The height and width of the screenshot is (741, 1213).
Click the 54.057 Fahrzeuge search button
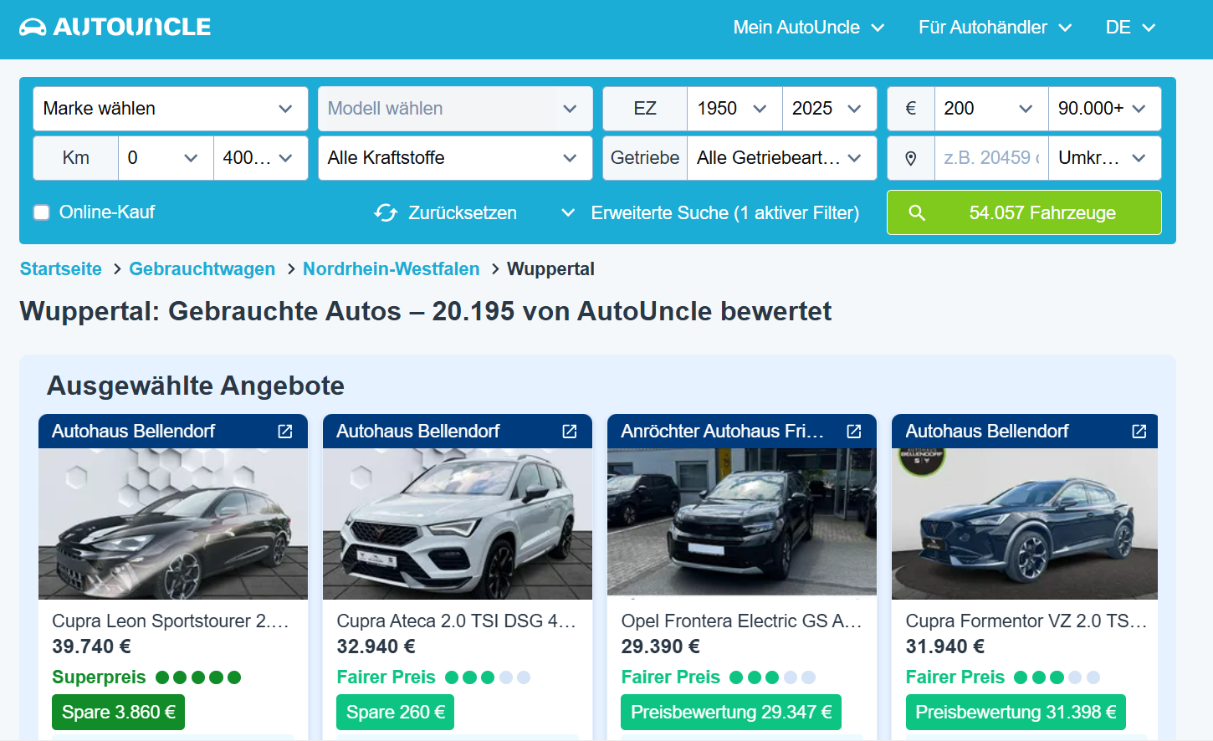click(1024, 212)
